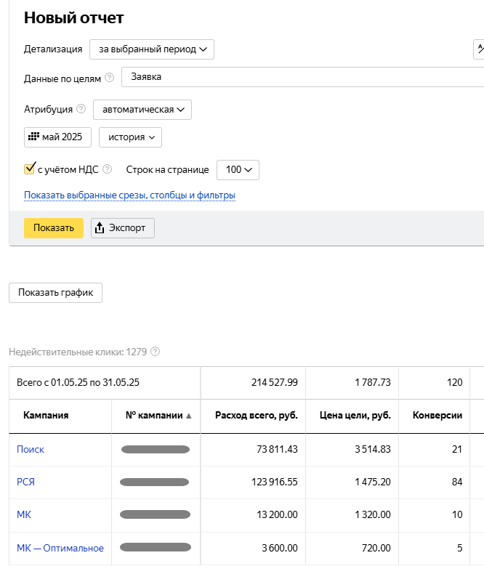The width and height of the screenshot is (484, 582).
Task: Select the "МК — Оптимальное" campaign link
Action: click(x=60, y=548)
